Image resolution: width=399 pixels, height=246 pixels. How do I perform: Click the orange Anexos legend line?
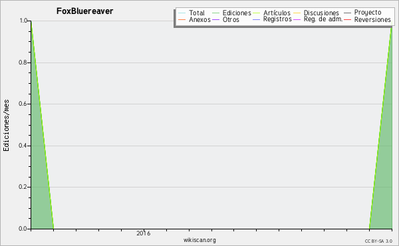(x=182, y=19)
